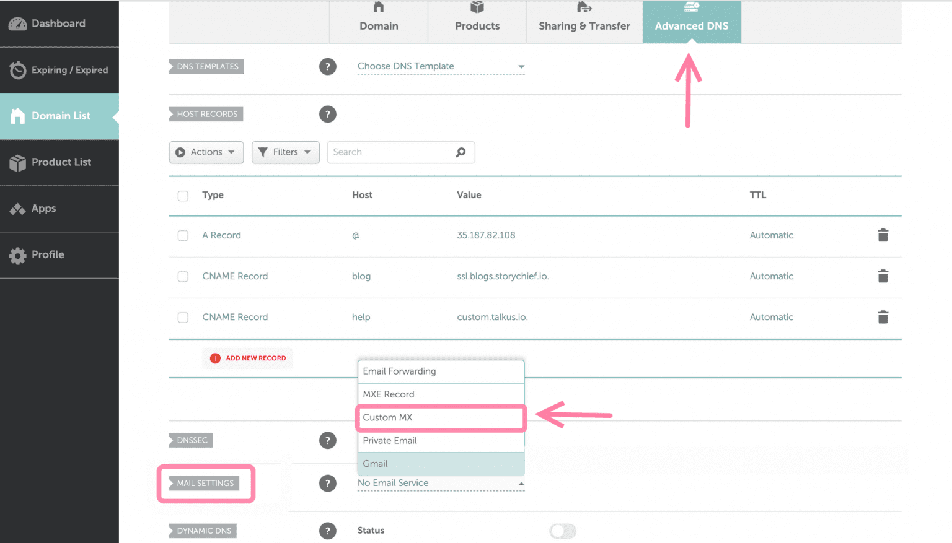Viewport: 952px width, 543px height.
Task: Open the Apps section in sidebar
Action: point(42,209)
